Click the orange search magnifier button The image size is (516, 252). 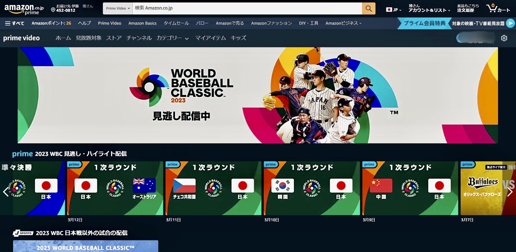(x=368, y=8)
